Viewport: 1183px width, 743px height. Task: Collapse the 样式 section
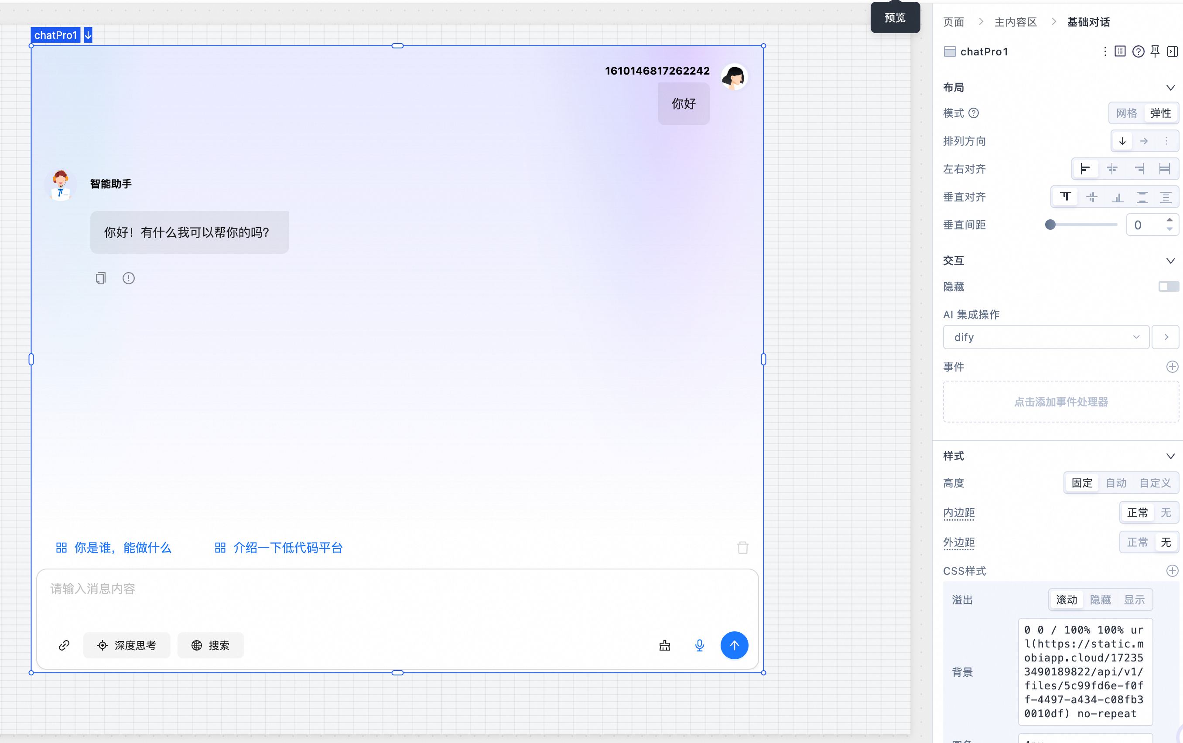[1170, 456]
